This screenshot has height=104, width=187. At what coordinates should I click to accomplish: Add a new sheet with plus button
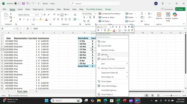[36, 91]
